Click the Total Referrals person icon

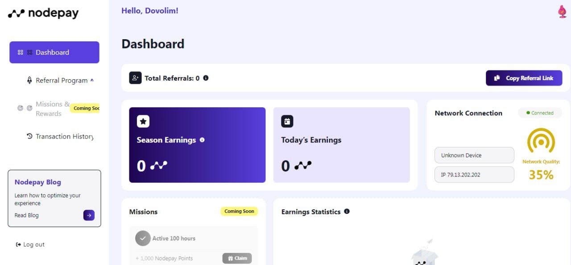(135, 78)
